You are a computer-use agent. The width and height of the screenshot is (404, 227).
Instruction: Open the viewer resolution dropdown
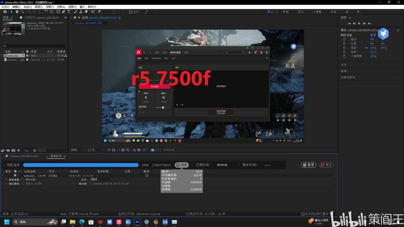click(96, 150)
